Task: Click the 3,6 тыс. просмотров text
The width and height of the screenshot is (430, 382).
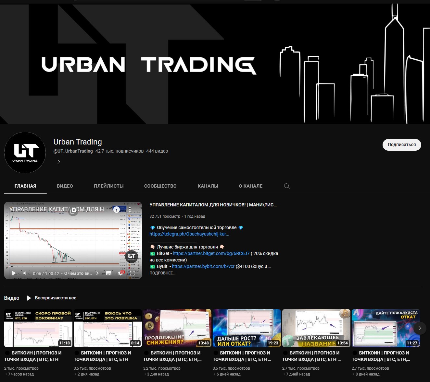Action: [231, 368]
